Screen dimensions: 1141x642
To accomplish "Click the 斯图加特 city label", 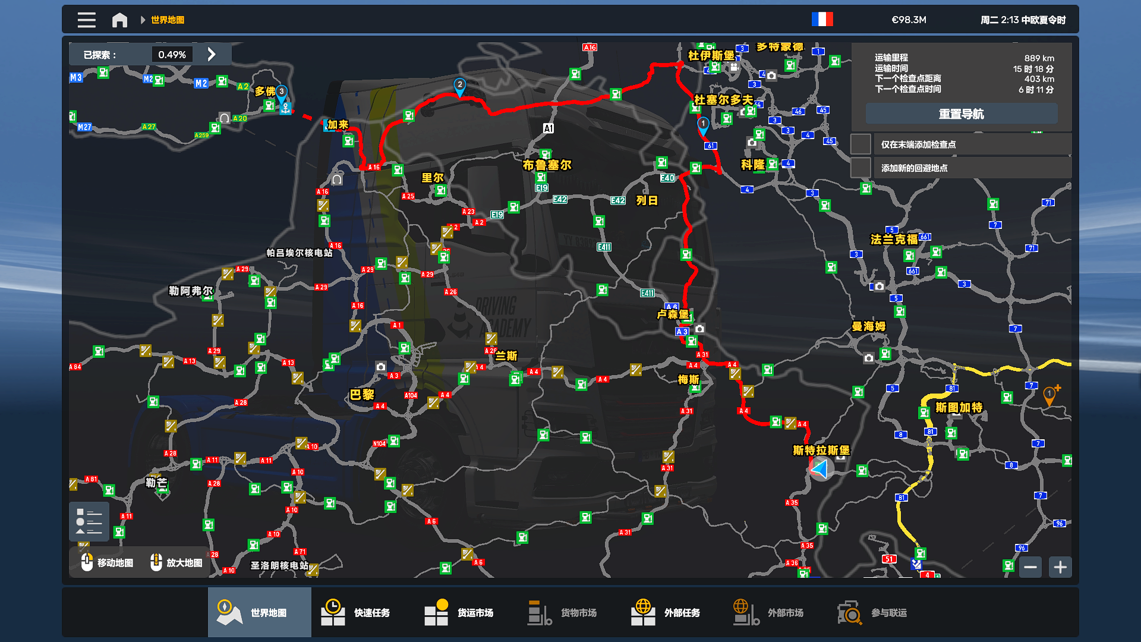I will (959, 408).
